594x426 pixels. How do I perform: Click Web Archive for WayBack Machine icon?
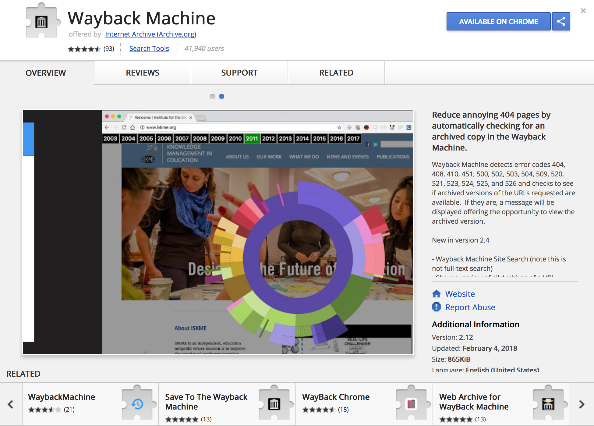[x=548, y=404]
